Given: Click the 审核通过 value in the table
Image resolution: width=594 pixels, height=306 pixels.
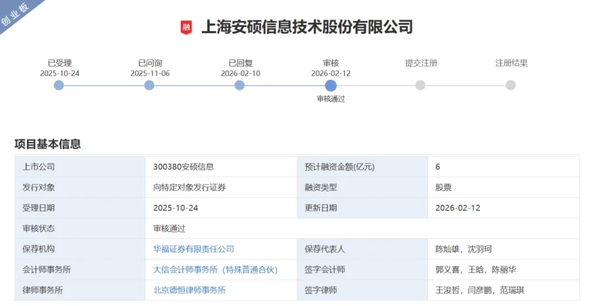Looking at the screenshot, I should coord(169,229).
